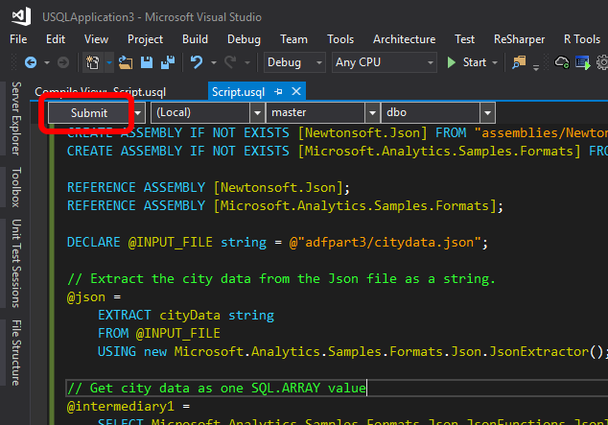This screenshot has height=425, width=608.
Task: Create a New Project icon
Action: [93, 62]
